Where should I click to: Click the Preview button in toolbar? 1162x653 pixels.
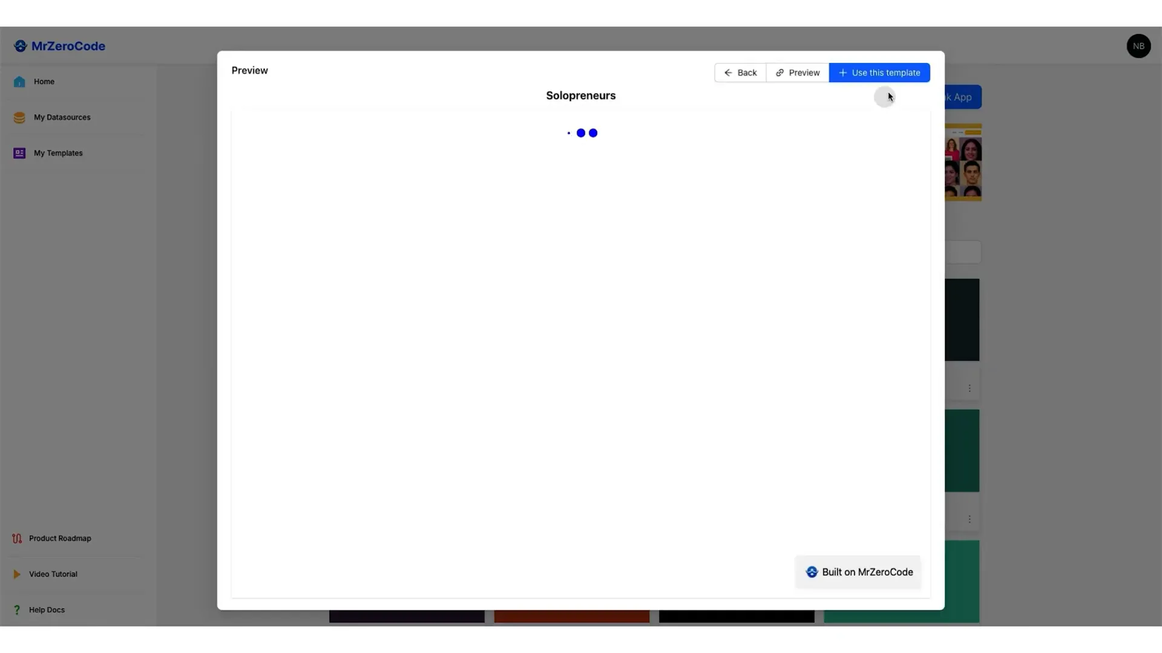tap(797, 73)
